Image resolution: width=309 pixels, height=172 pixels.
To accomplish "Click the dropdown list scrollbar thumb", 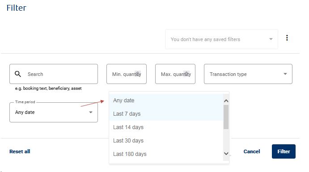I will click(x=226, y=117).
